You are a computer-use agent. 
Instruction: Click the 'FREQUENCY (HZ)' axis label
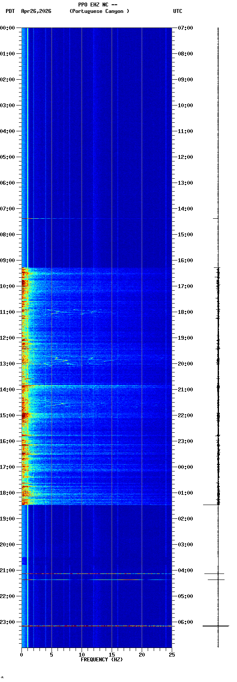pyautogui.click(x=102, y=660)
